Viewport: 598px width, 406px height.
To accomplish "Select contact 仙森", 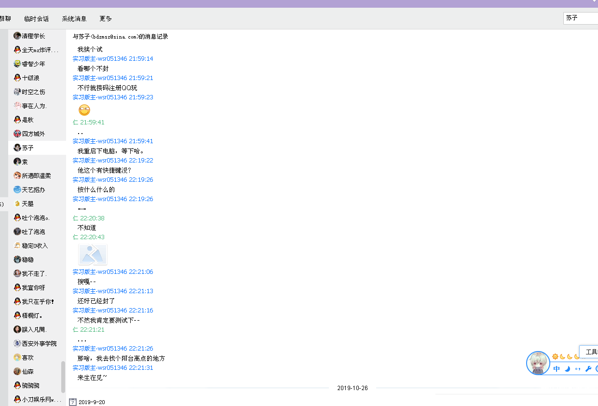I will [37, 371].
